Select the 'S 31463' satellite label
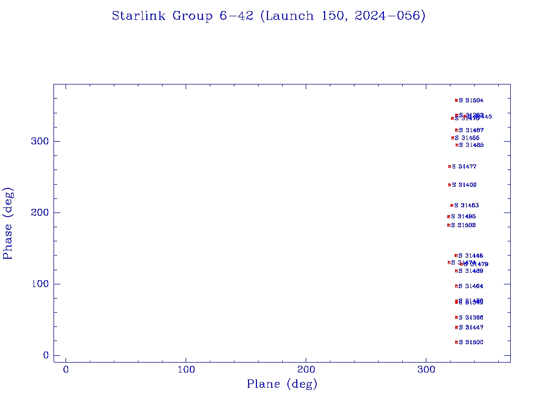This screenshot has width=537, height=403. (x=466, y=205)
